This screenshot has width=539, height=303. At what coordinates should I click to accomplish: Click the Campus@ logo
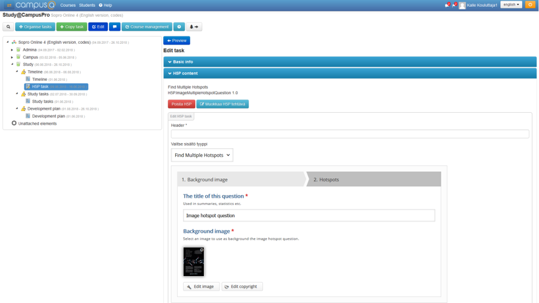tap(35, 5)
